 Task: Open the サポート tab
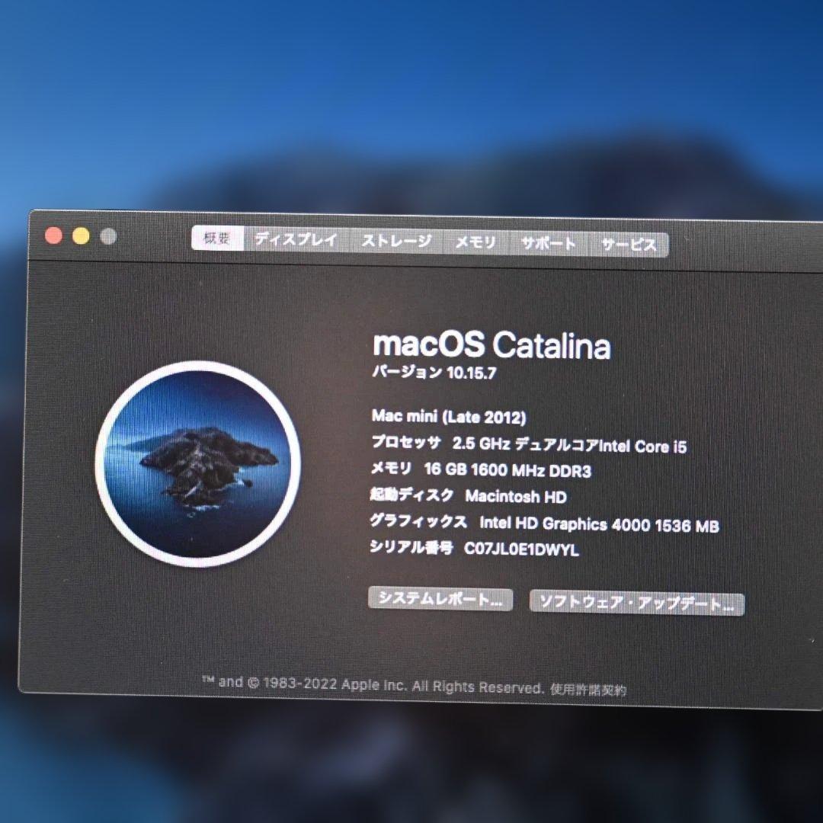click(549, 244)
